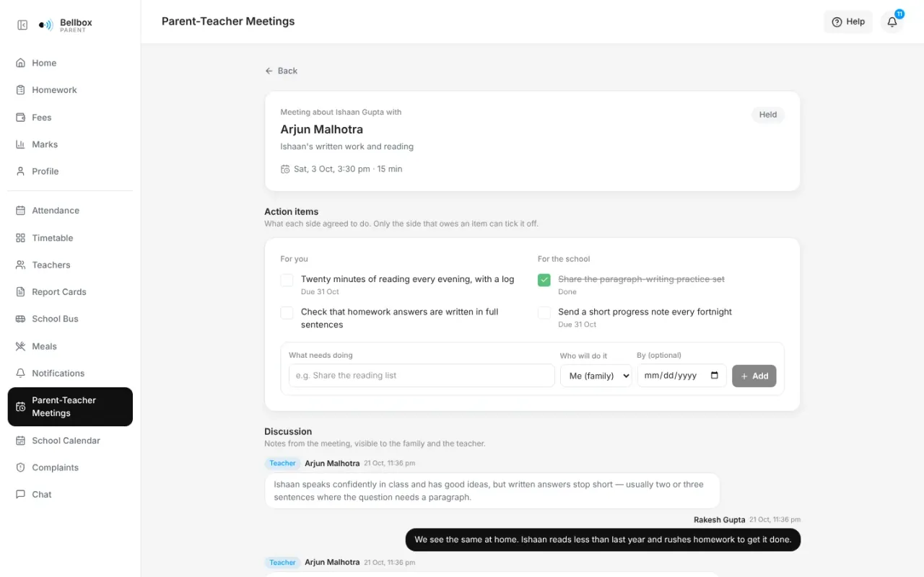Click the Teachers people icon
Viewport: 924px width, 577px height.
tap(20, 265)
